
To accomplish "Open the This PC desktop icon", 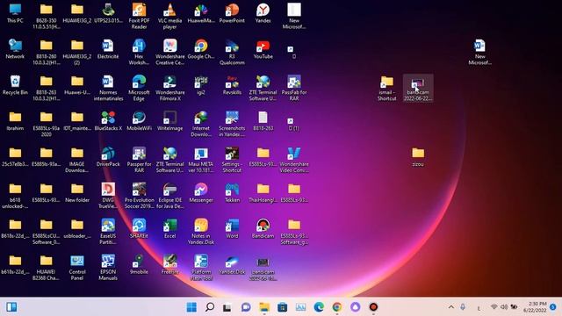I will [15, 13].
